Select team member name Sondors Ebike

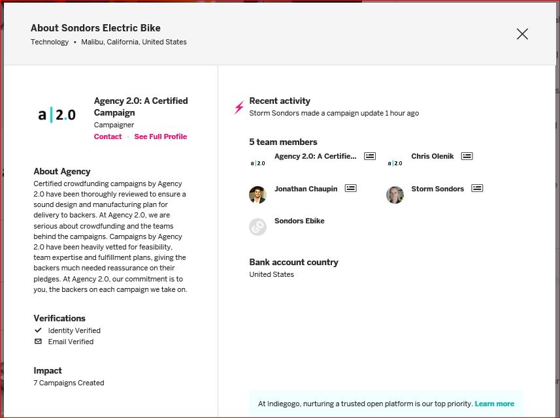(299, 221)
